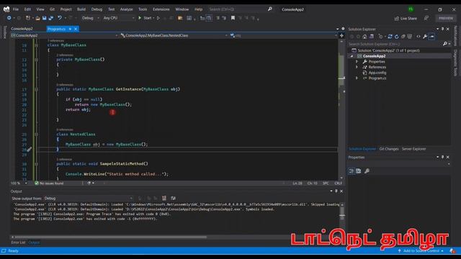Click the Live Share icon

click(397, 19)
